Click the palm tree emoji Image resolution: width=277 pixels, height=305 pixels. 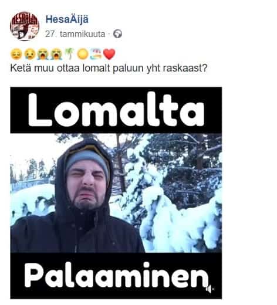pos(69,54)
